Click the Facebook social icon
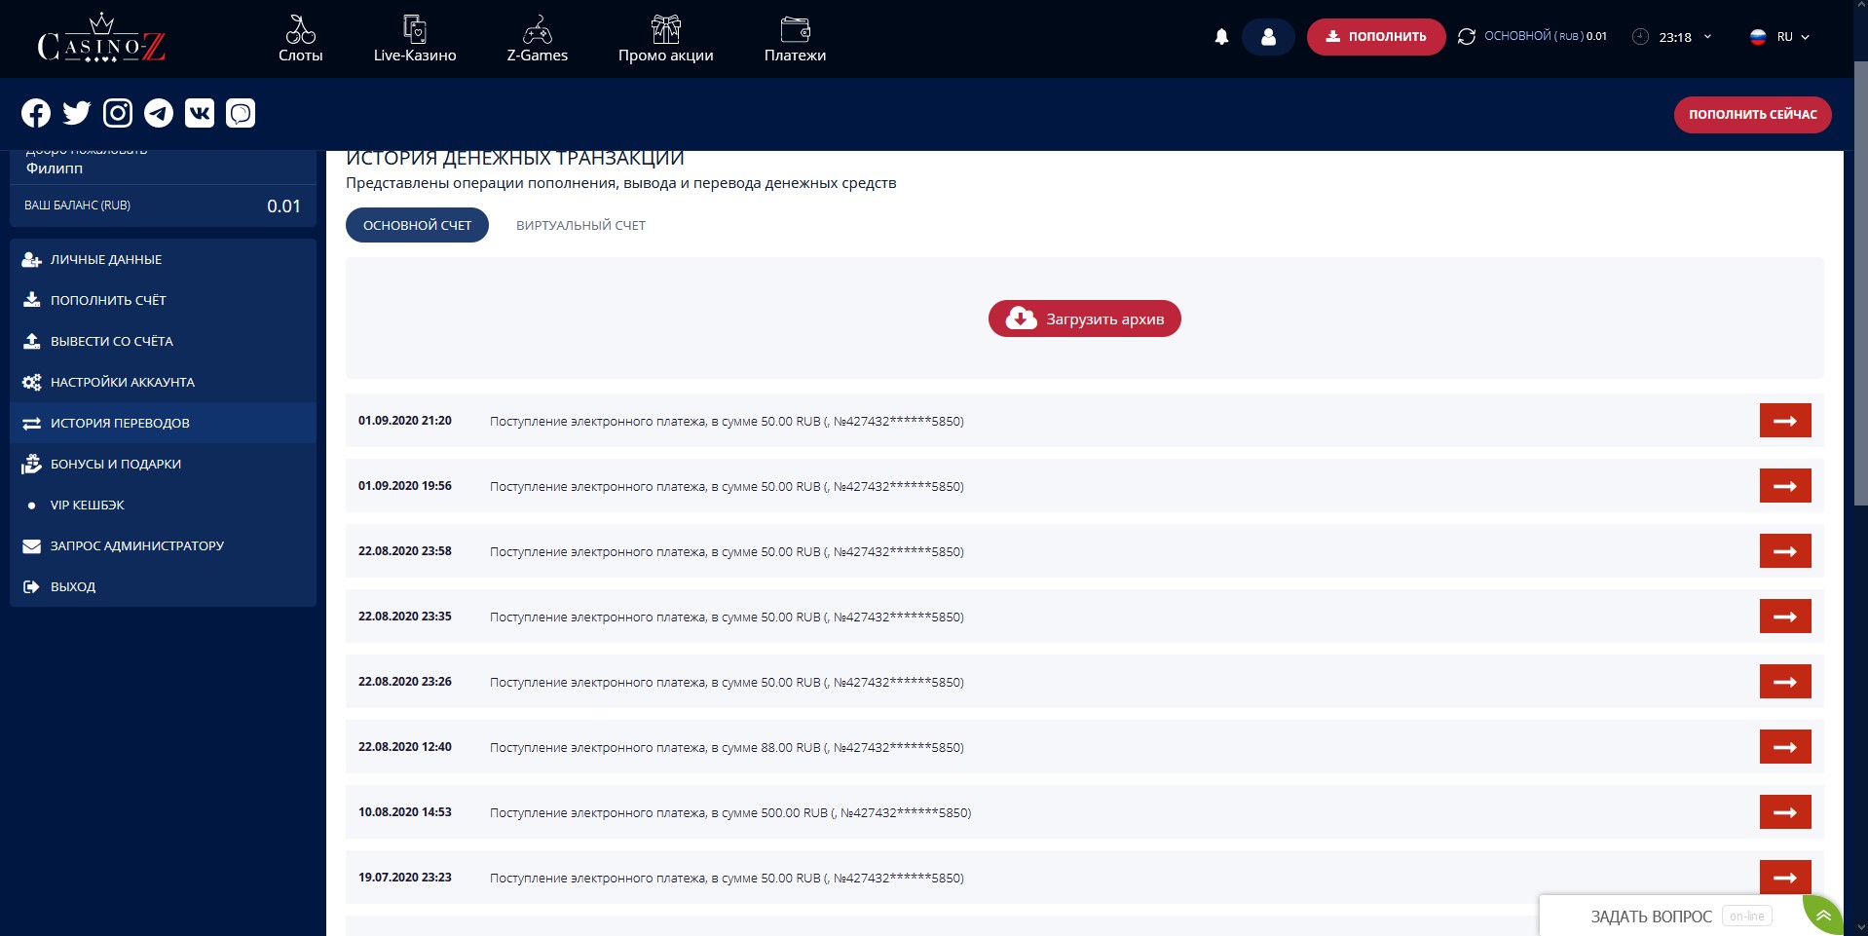 (35, 112)
